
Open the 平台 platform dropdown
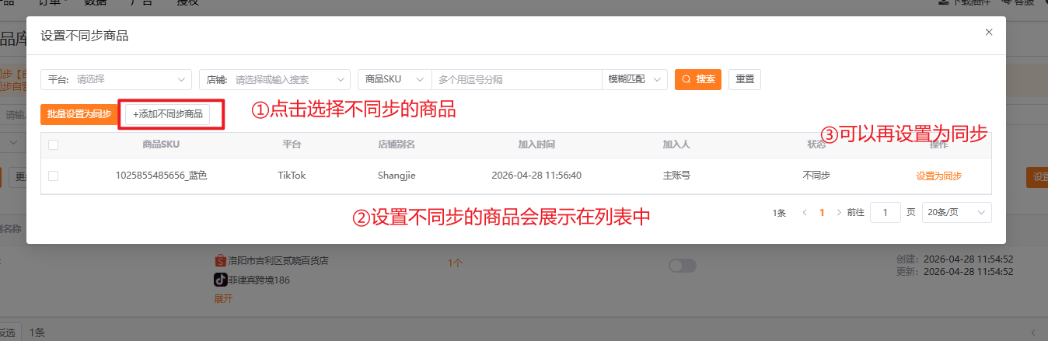[116, 79]
